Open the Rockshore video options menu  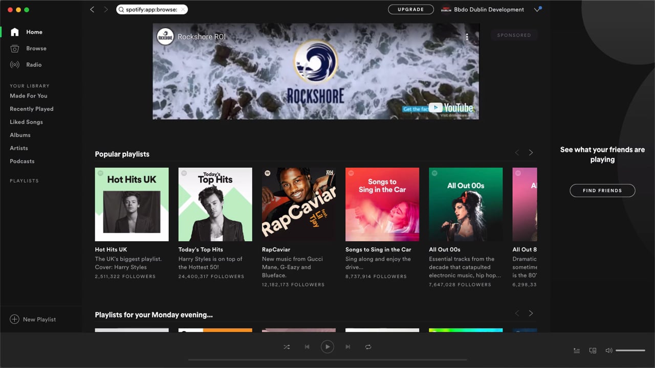467,37
